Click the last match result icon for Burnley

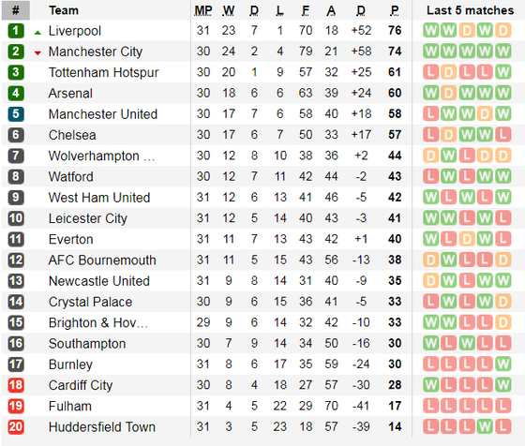502,364
